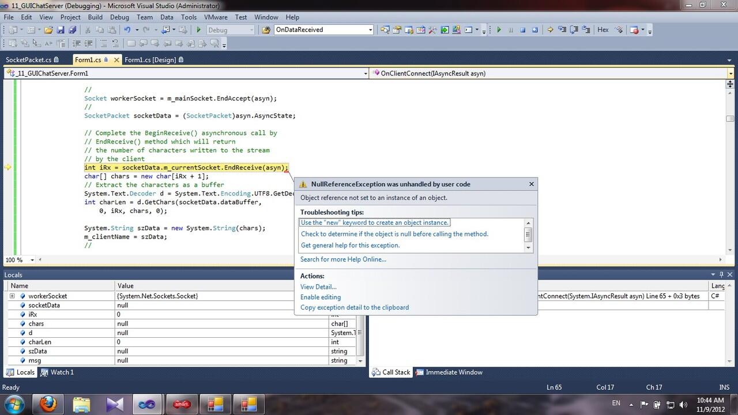The height and width of the screenshot is (415, 738).
Task: Click the Continue debugging play icon
Action: [x=499, y=30]
